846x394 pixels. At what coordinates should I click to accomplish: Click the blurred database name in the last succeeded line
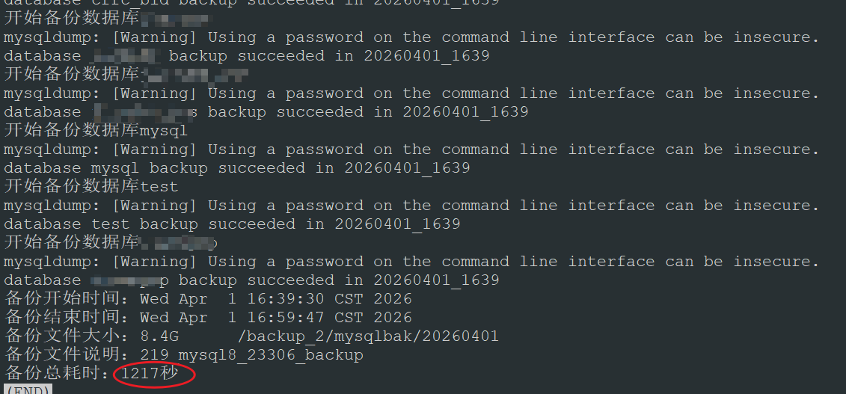[x=129, y=280]
